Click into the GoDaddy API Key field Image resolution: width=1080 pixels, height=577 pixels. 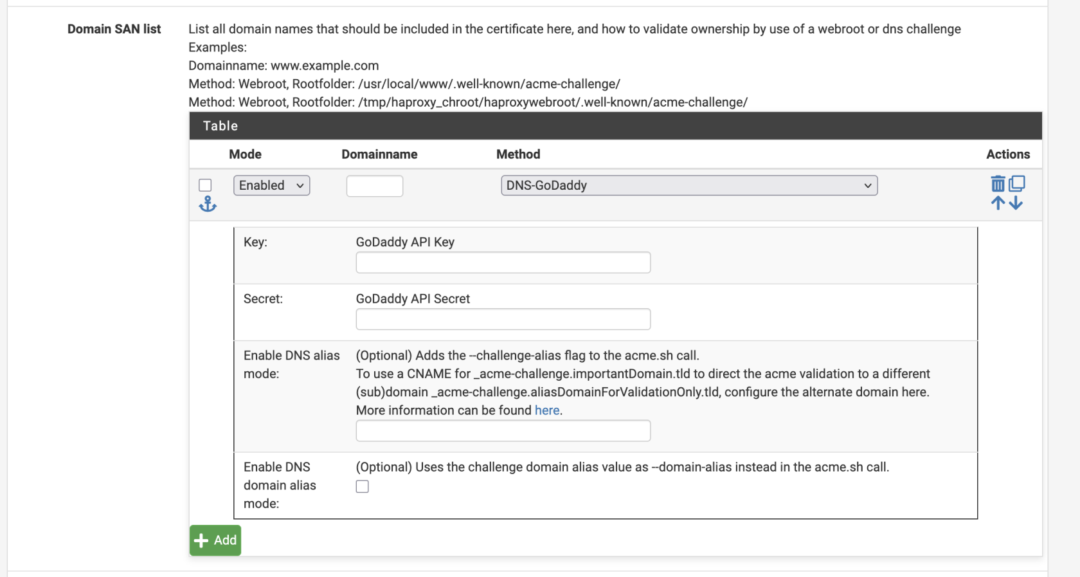(503, 262)
